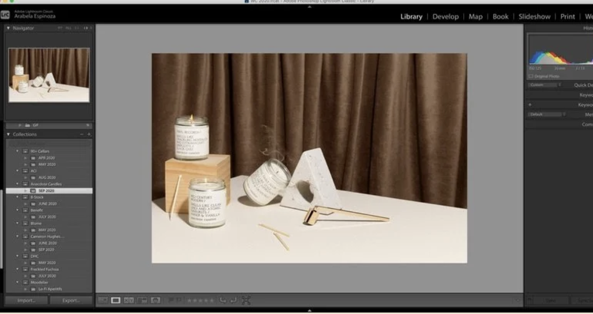Open Compare view (XY icon)
This screenshot has height=314, width=593.
129,301
